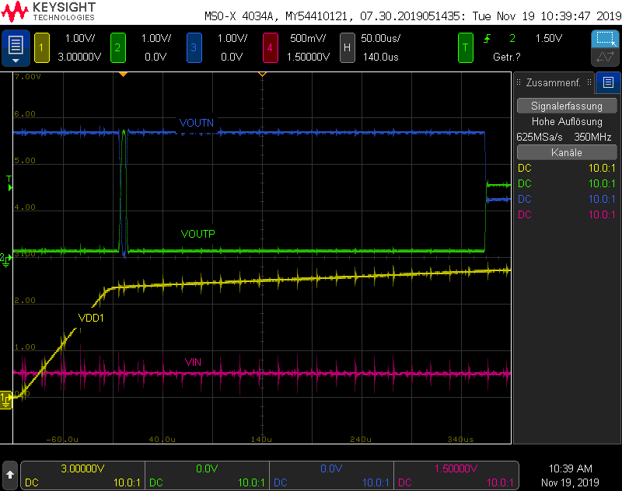Select channel 1 yellow button
622x491 pixels.
pos(42,47)
